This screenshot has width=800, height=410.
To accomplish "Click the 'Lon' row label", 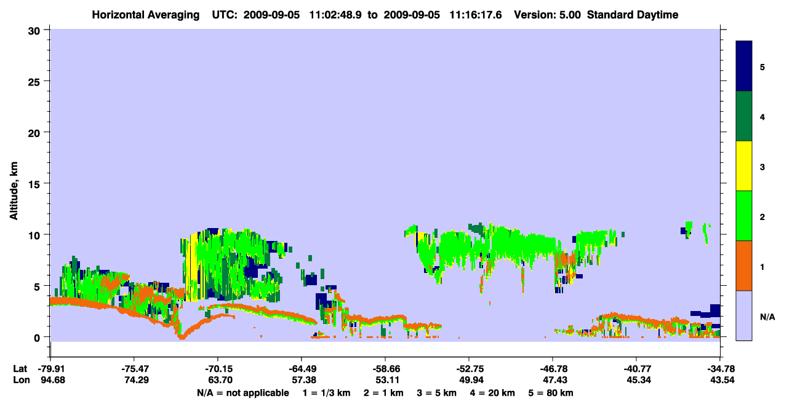I will [20, 380].
